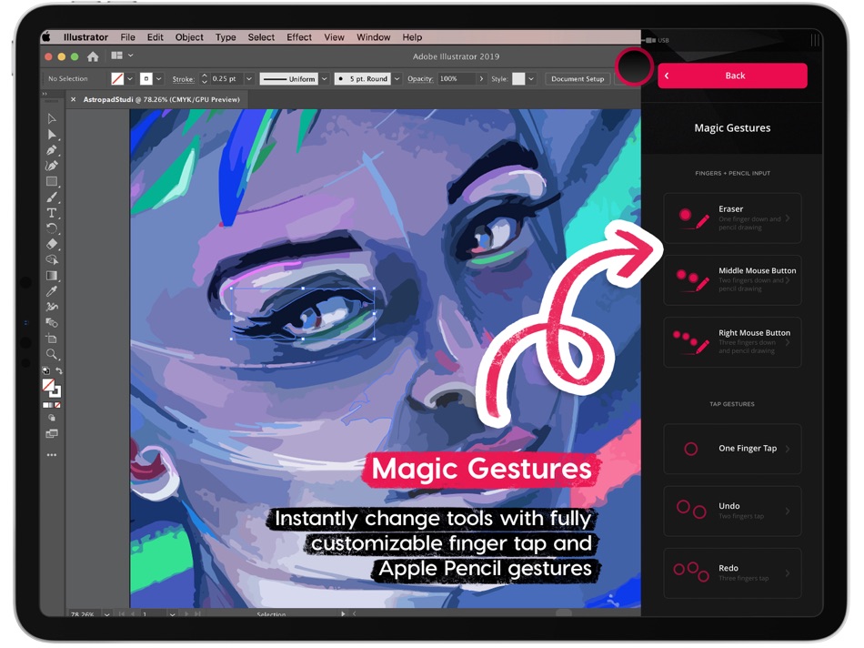The image size is (864, 648).
Task: Open the Arrange Documents layout icon
Action: [x=116, y=56]
